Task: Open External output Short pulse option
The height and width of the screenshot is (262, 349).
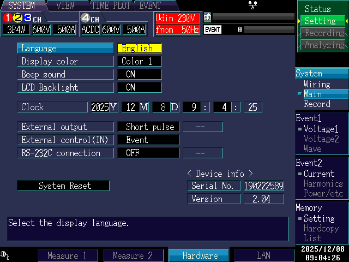Action: click(x=148, y=127)
